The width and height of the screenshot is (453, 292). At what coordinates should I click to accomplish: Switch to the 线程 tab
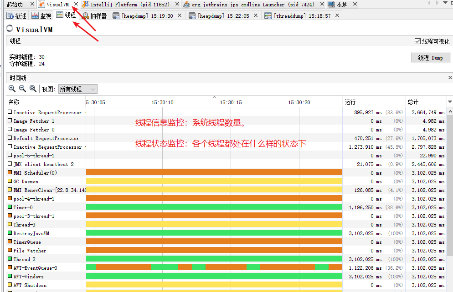point(66,15)
